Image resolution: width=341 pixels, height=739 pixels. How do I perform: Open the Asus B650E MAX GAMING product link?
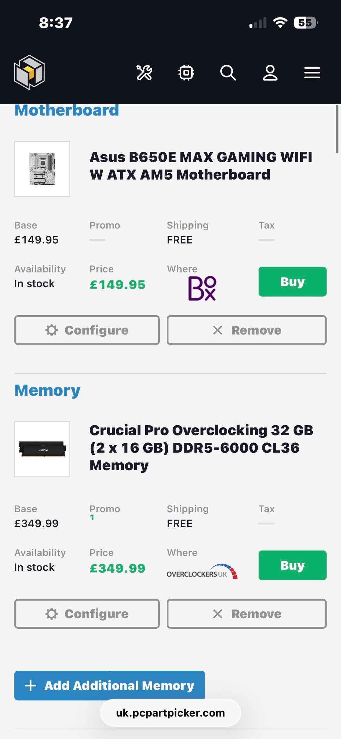pos(201,166)
